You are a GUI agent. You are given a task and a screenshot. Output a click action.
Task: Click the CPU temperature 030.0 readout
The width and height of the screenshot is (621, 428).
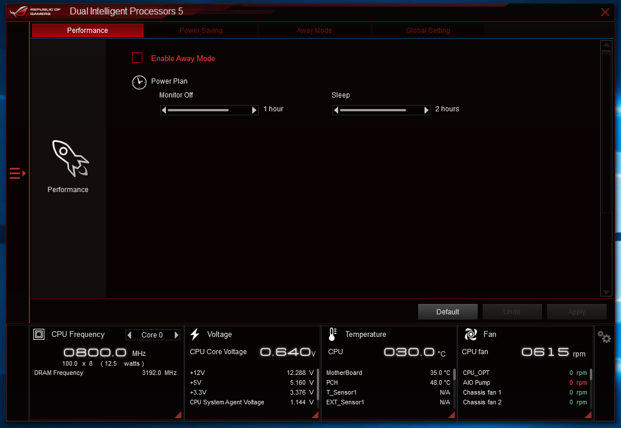(x=415, y=352)
